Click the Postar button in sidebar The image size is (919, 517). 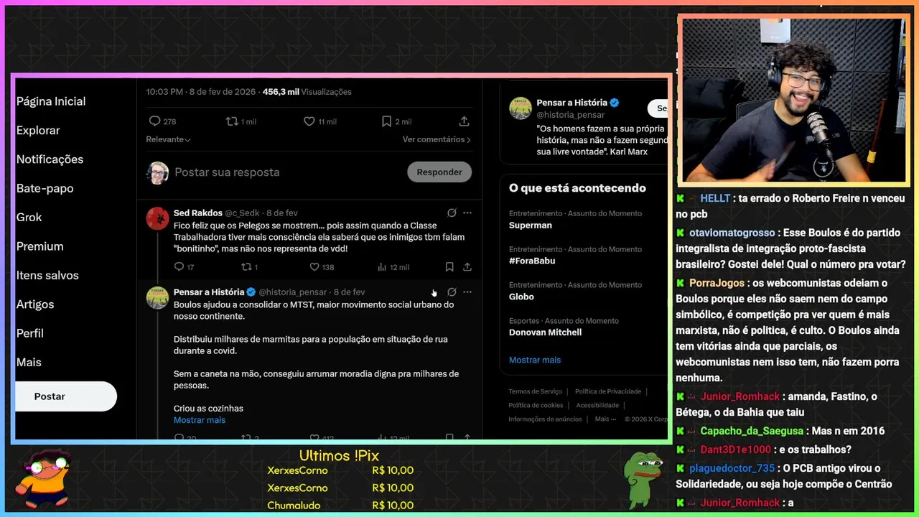click(65, 396)
